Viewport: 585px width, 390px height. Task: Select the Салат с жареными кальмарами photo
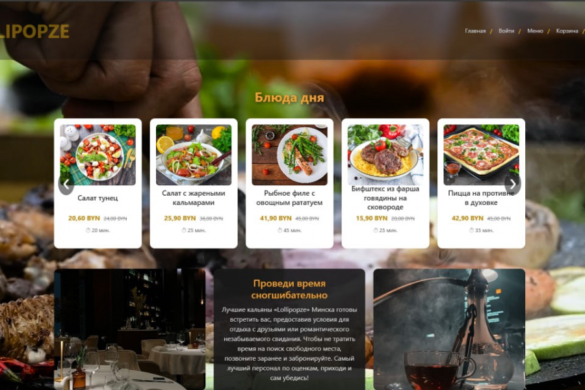(x=194, y=155)
